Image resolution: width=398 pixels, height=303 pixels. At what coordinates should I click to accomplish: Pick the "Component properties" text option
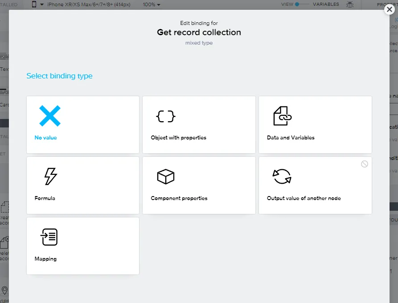pos(179,198)
